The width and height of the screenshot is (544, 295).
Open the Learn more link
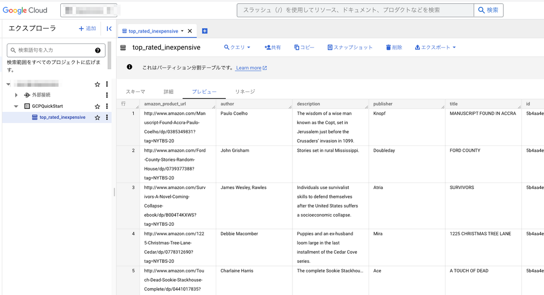pos(251,68)
